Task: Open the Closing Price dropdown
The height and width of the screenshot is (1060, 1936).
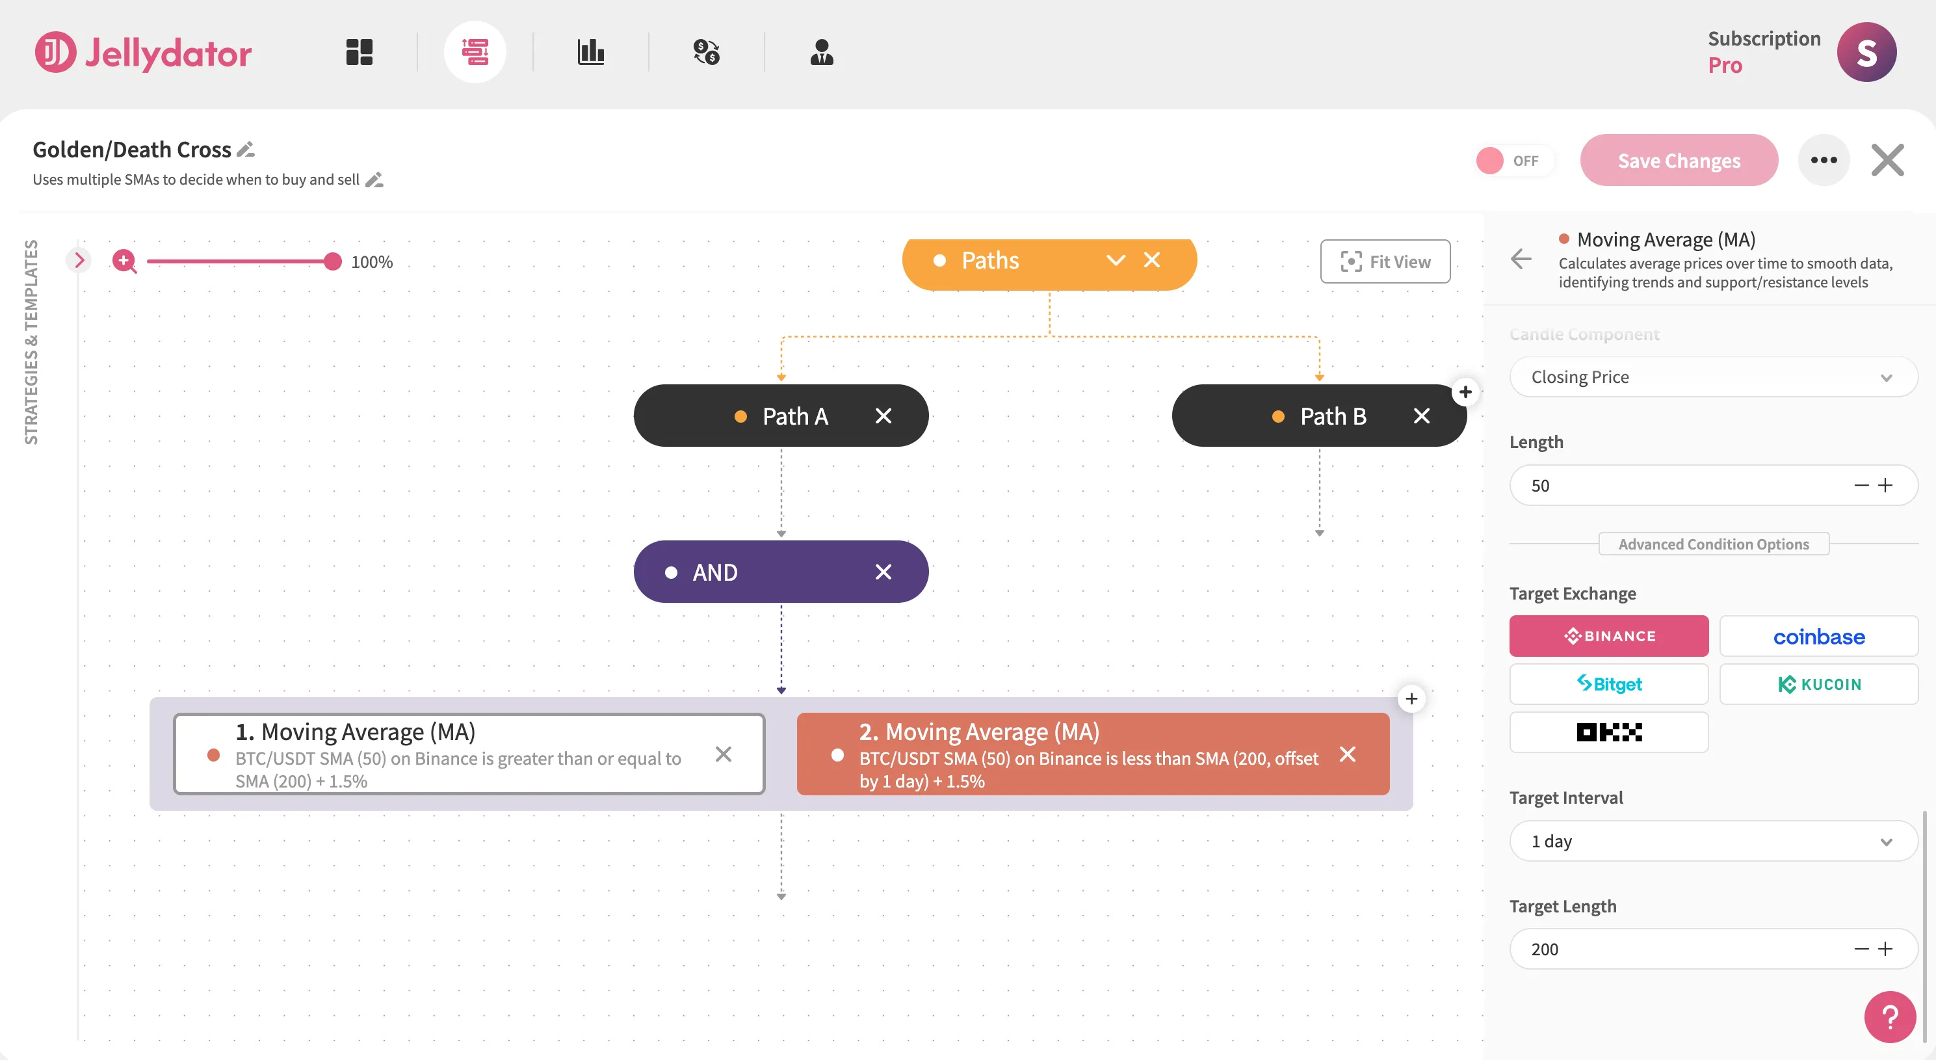Action: tap(1714, 377)
